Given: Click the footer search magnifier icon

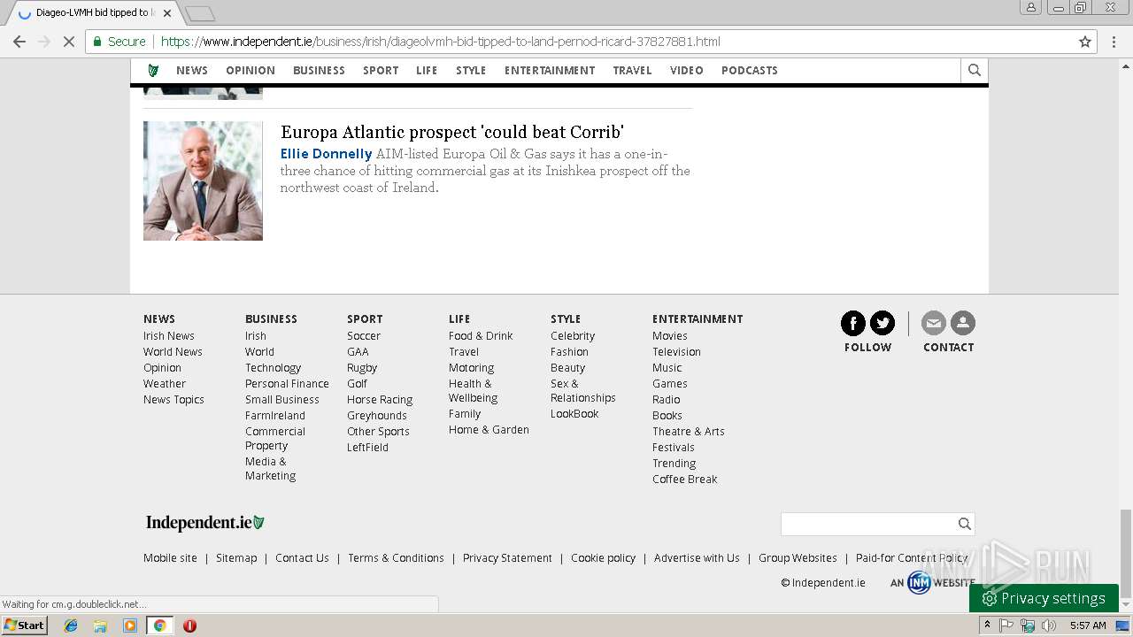Looking at the screenshot, I should coord(964,525).
